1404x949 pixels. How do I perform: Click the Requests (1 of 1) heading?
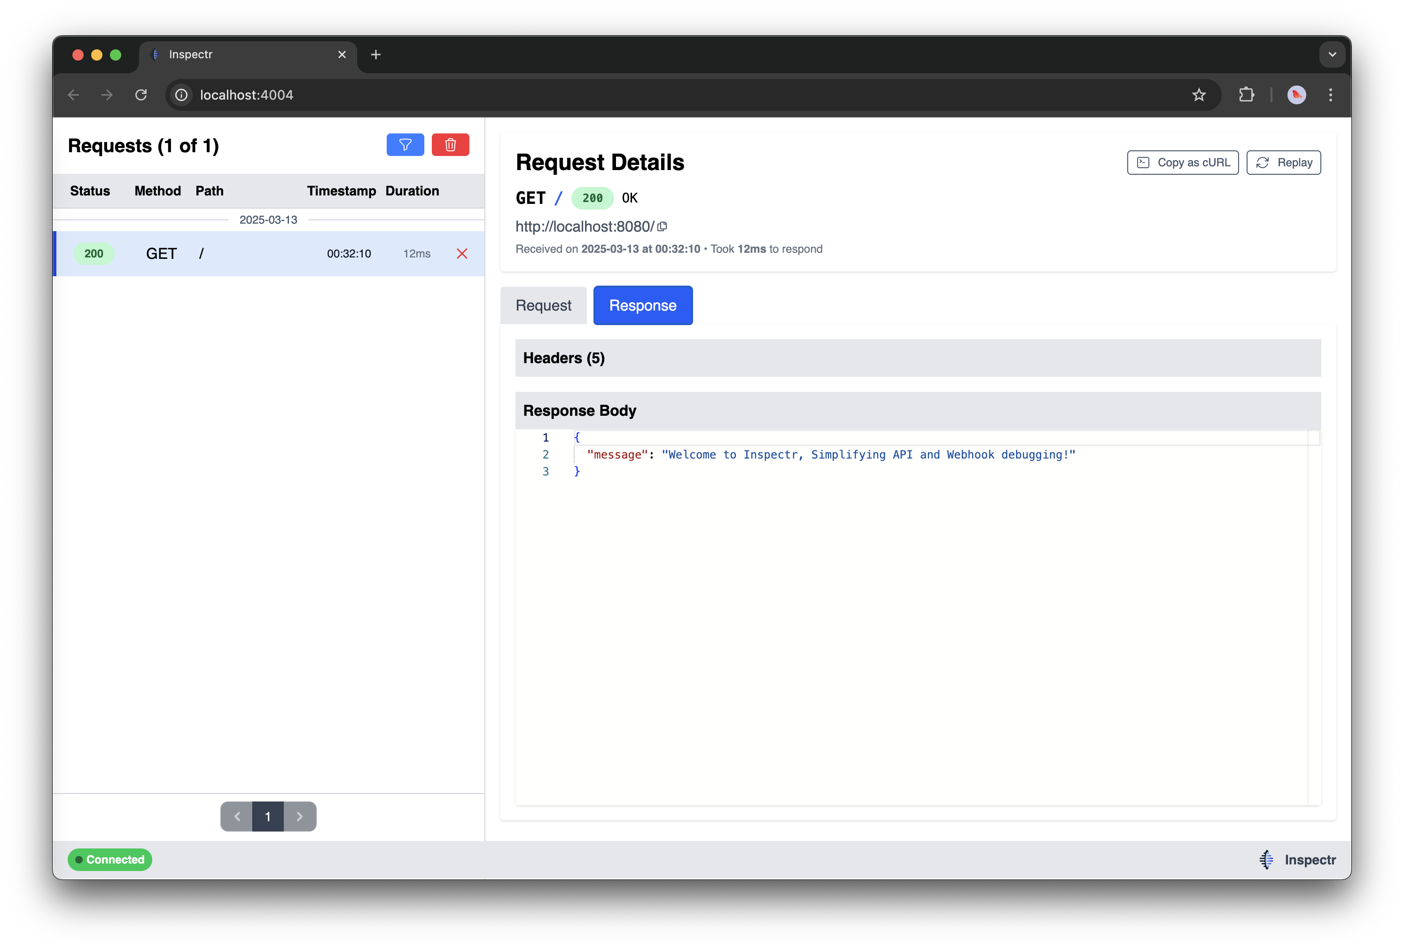click(x=143, y=146)
